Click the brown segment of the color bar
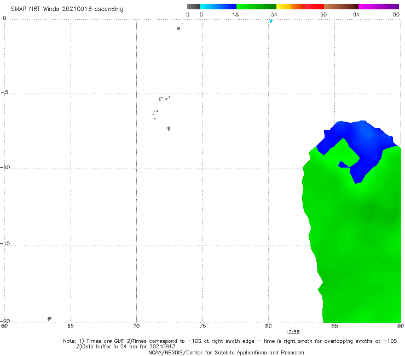This screenshot has height=356, width=405. click(x=341, y=7)
